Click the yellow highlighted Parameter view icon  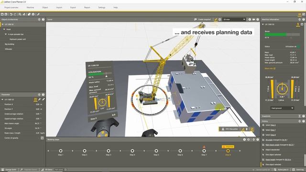click(x=35, y=99)
